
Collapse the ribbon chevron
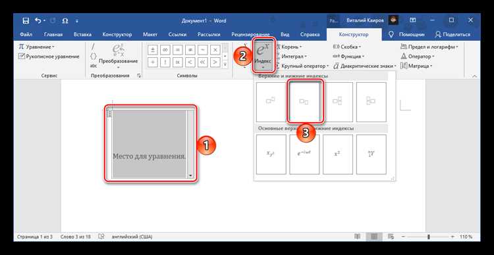click(x=474, y=76)
